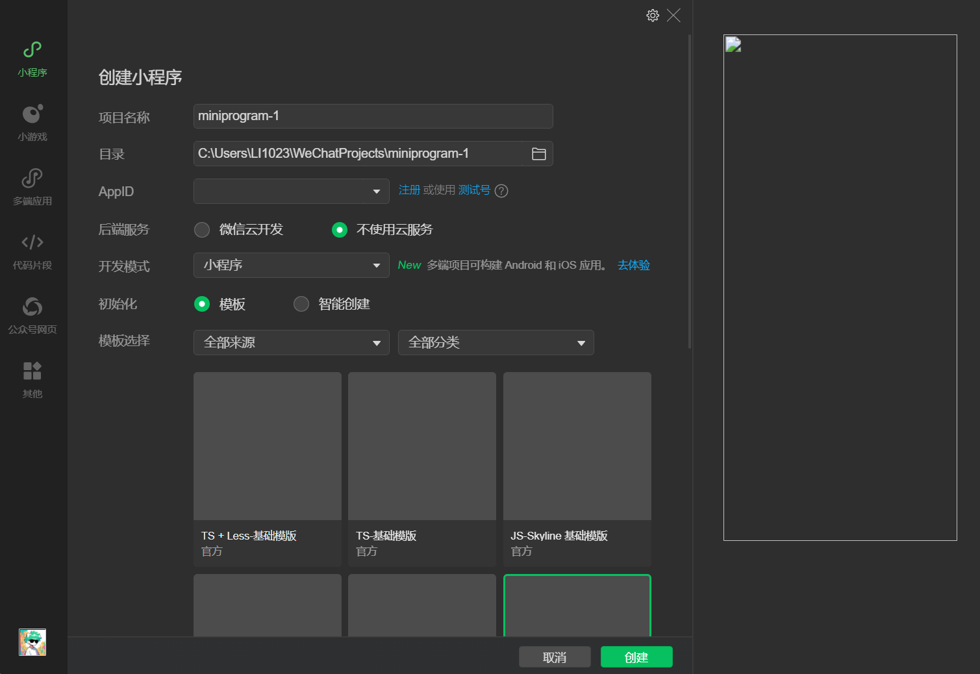
Task: Click the 注册 link
Action: coord(409,190)
